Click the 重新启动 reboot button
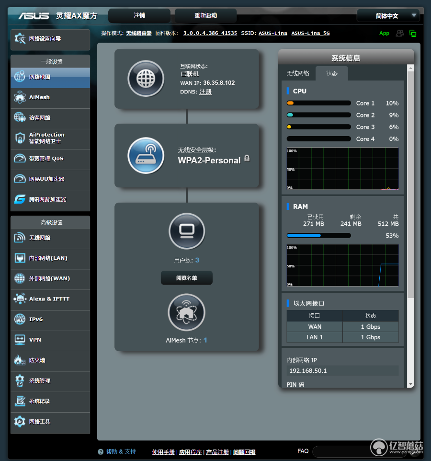This screenshot has height=461, width=431. pos(205,15)
